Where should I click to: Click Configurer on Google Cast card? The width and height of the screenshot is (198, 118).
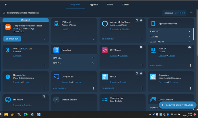pyautogui.click(x=59, y=88)
